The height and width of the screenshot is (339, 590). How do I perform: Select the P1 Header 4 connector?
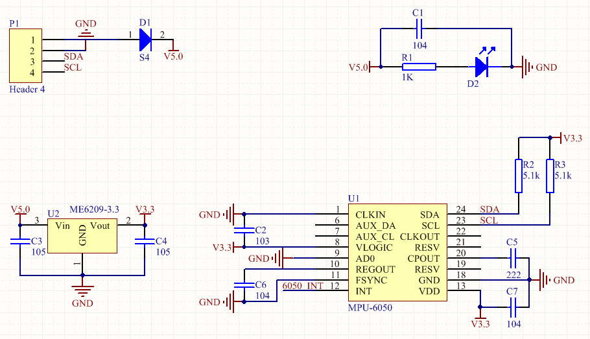click(x=25, y=56)
